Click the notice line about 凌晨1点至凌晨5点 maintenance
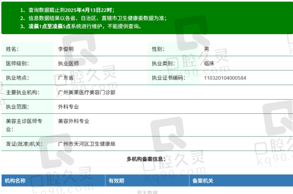This screenshot has width=293, height=194. pos(81,26)
